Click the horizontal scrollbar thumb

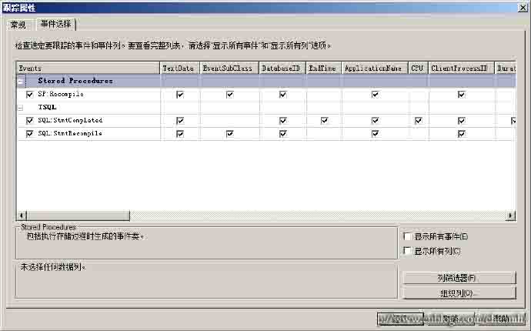[78, 216]
